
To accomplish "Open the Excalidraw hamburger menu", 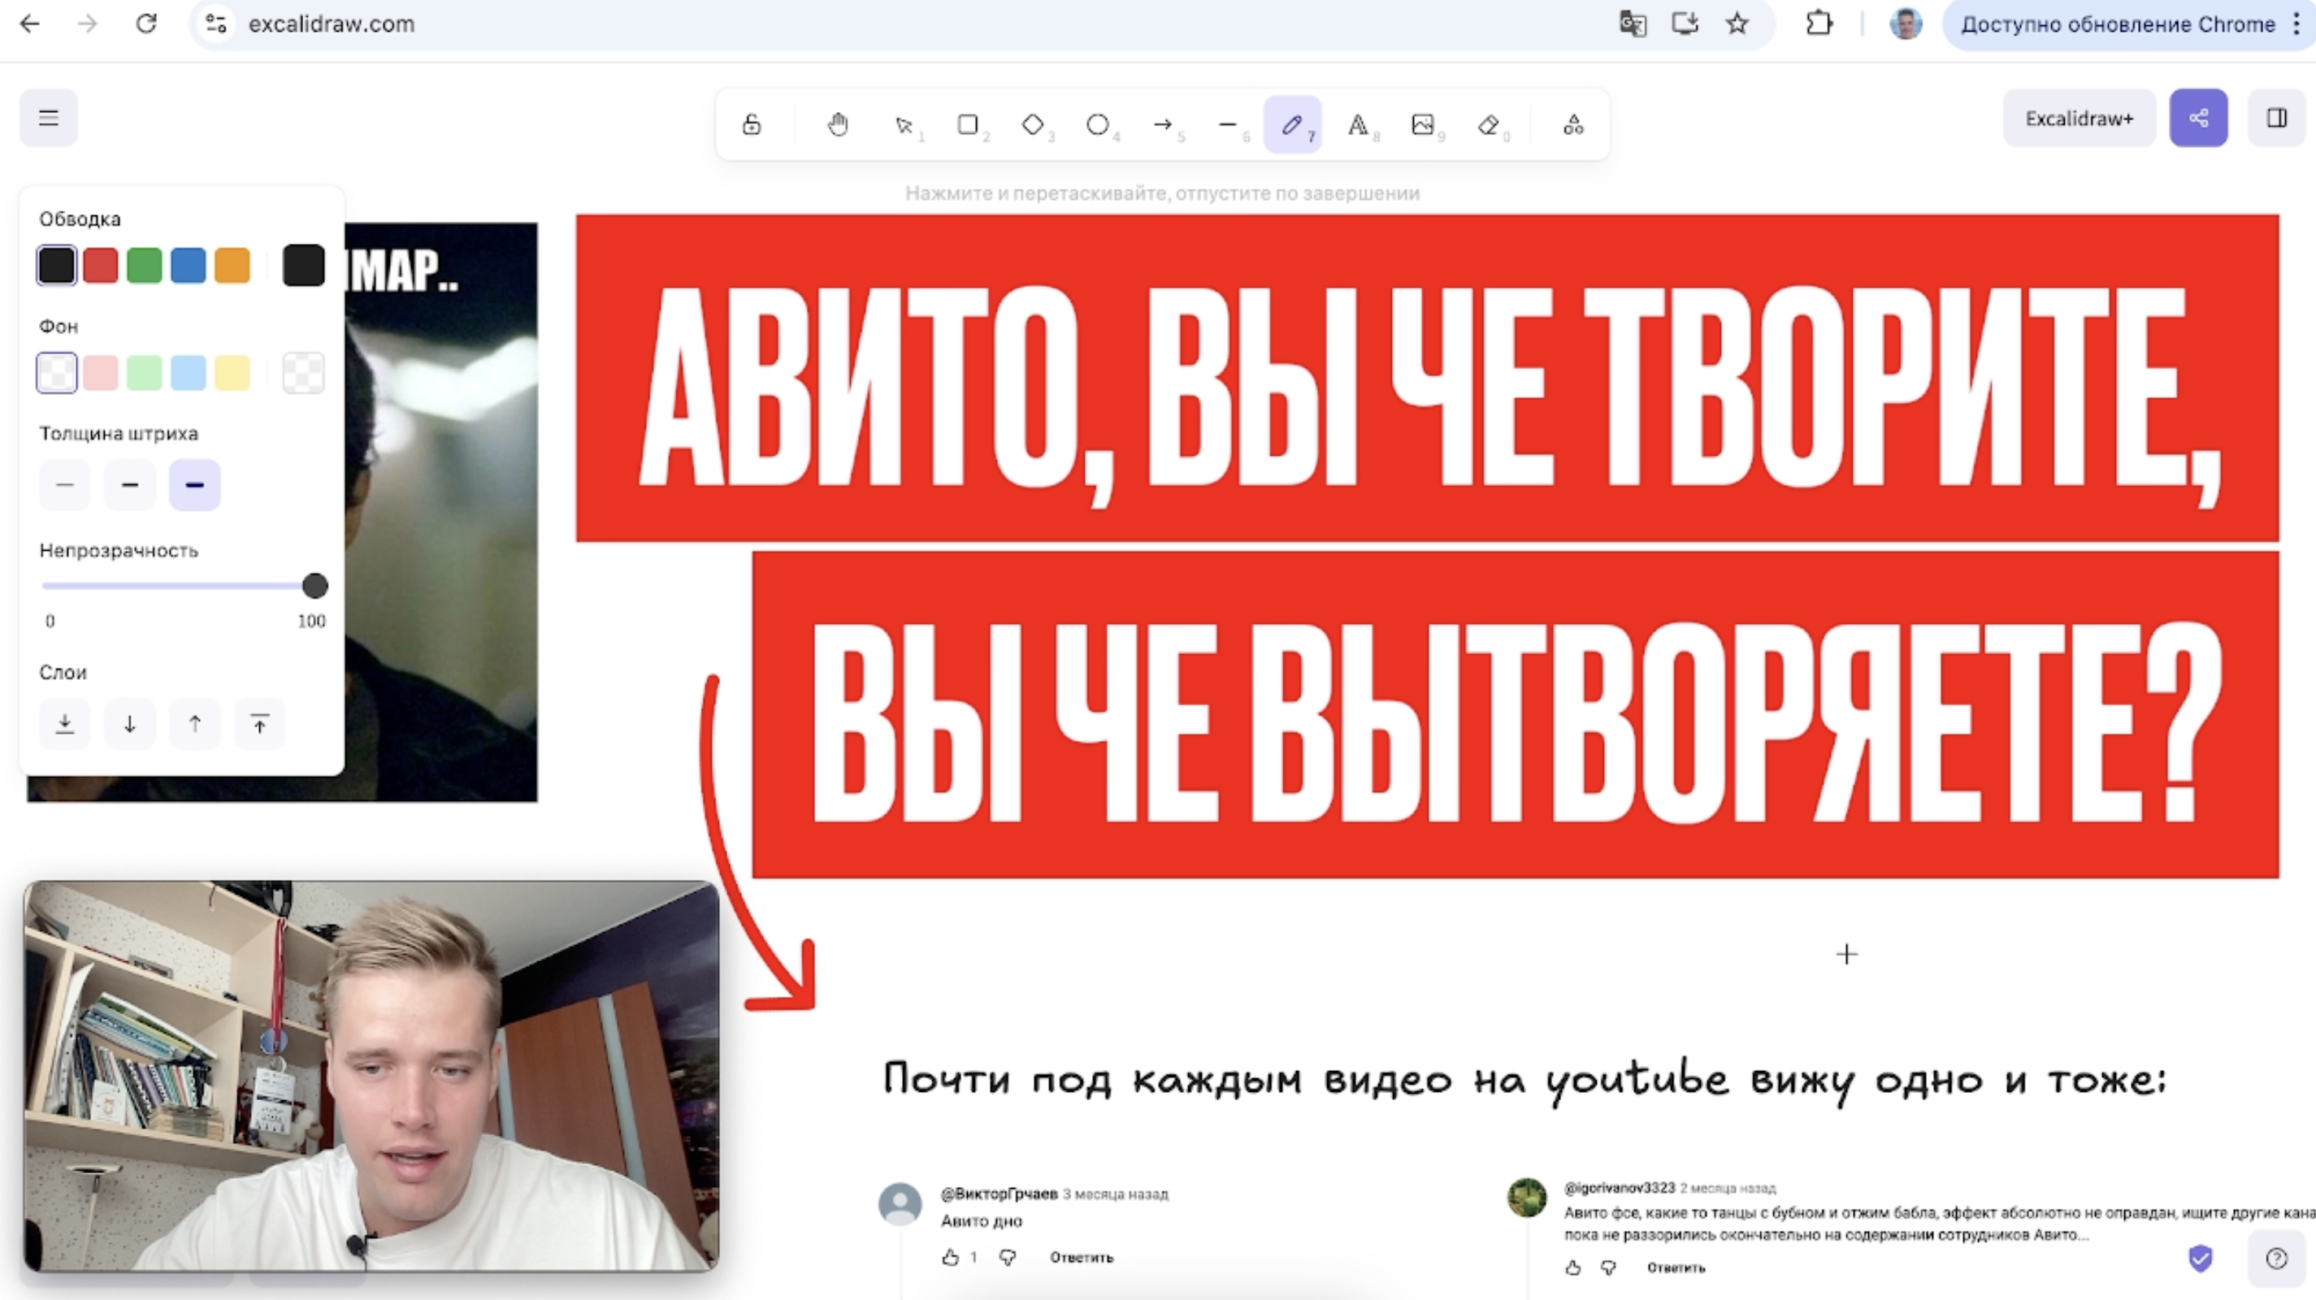I will click(x=49, y=118).
